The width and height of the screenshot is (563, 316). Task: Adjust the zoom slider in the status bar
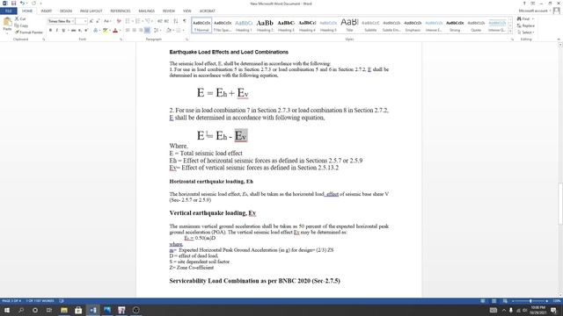coord(530,301)
